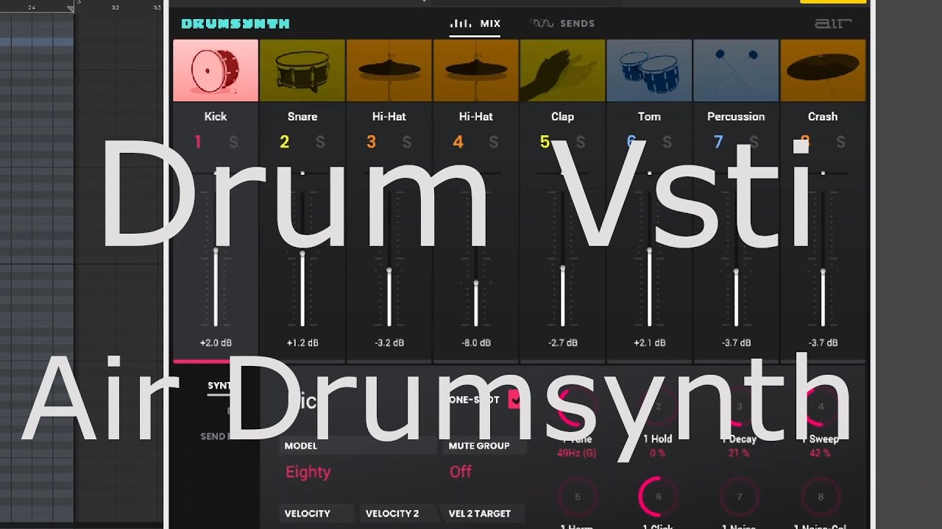Click the AIR logo in the header
The width and height of the screenshot is (942, 529).
pos(833,24)
